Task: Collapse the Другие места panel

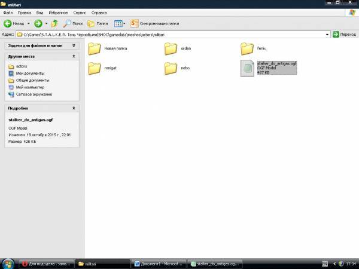Action: 74,56
